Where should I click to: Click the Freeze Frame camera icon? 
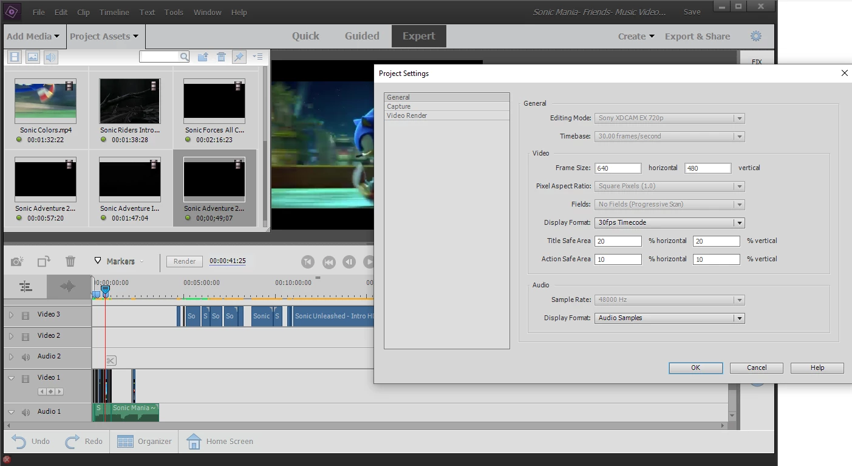click(x=18, y=261)
